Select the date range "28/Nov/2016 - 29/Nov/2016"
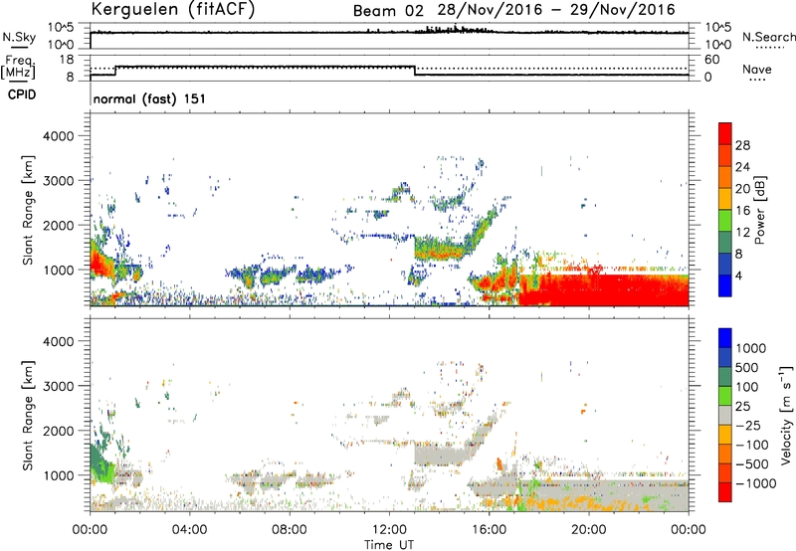Image resolution: width=796 pixels, height=551 pixels. [556, 10]
